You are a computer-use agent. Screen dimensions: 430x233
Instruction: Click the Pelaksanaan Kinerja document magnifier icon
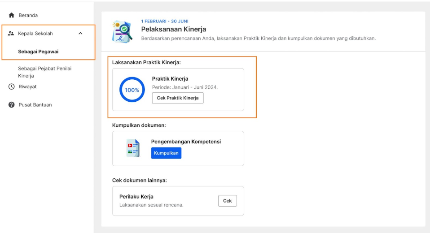122,32
